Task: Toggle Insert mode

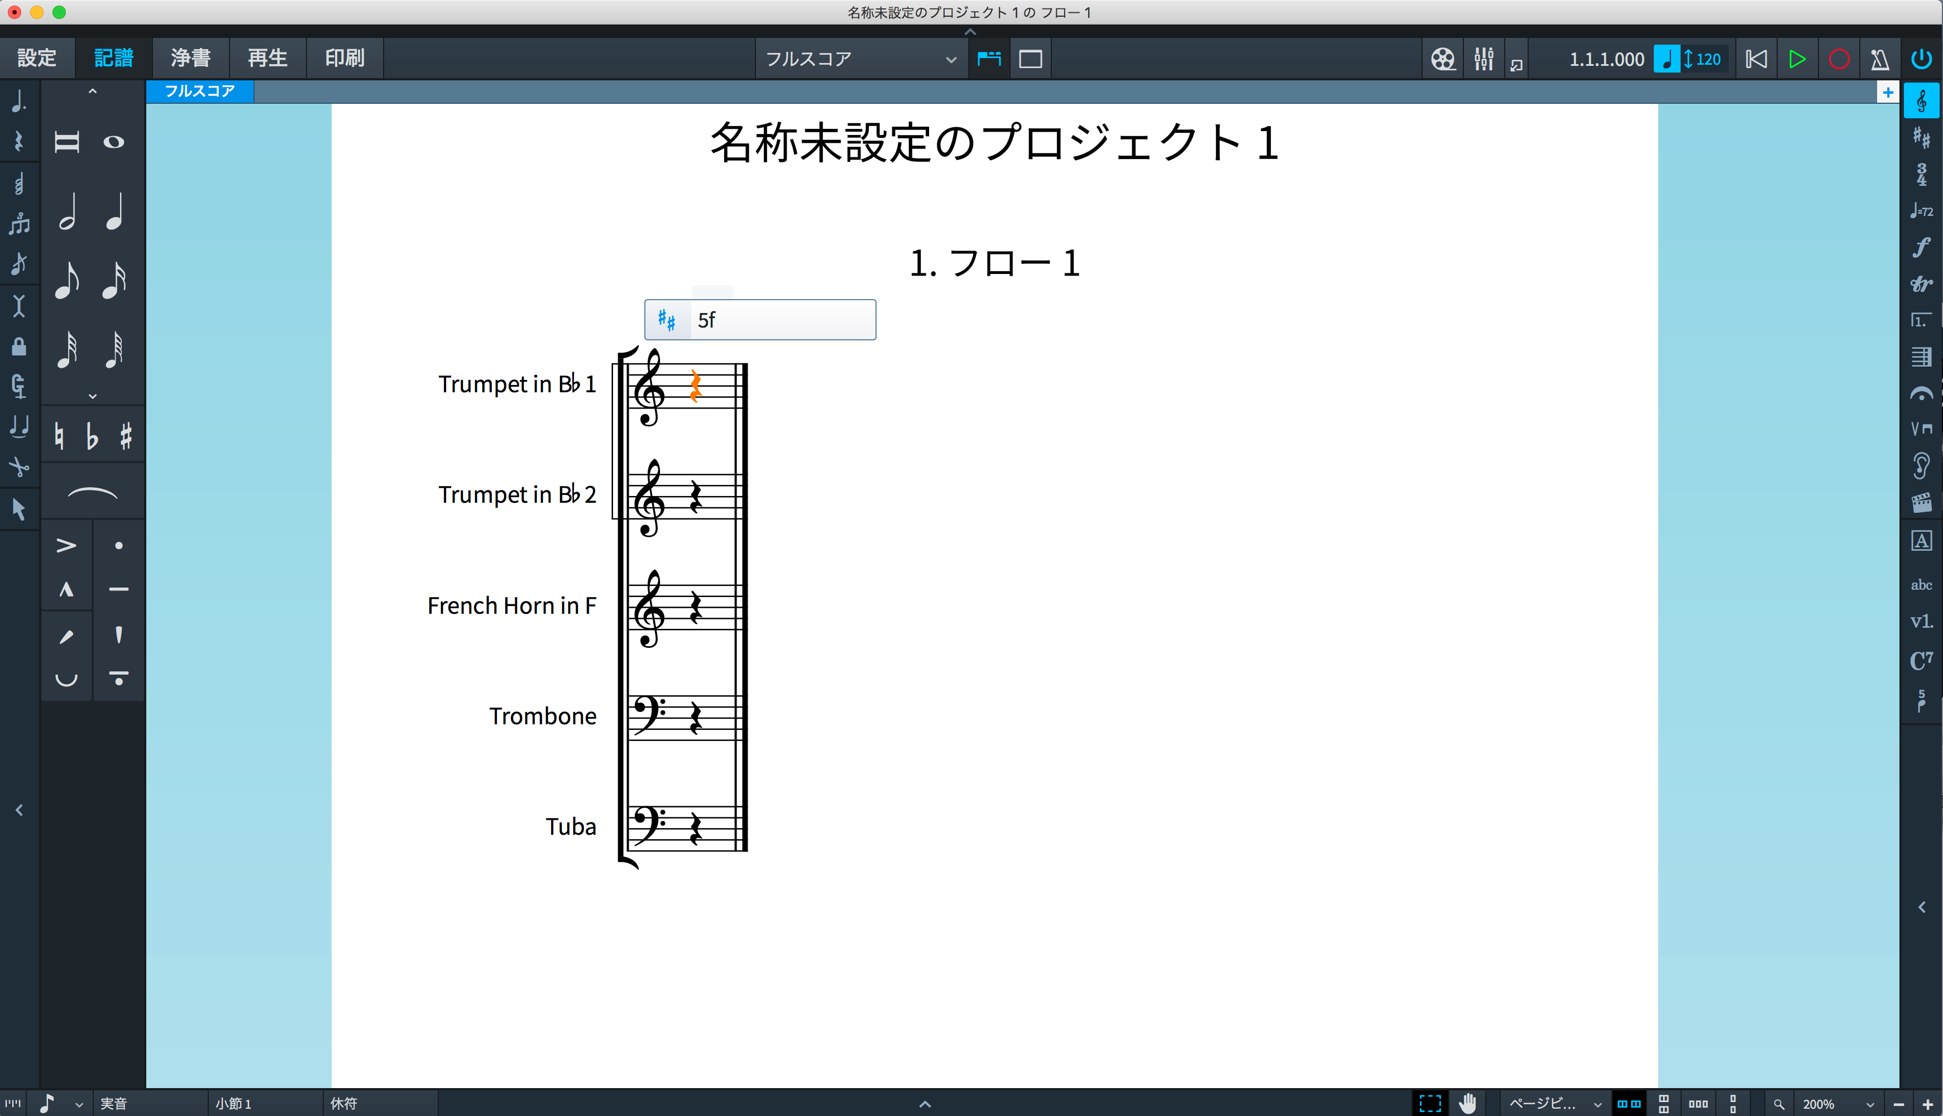Action: click(x=19, y=306)
